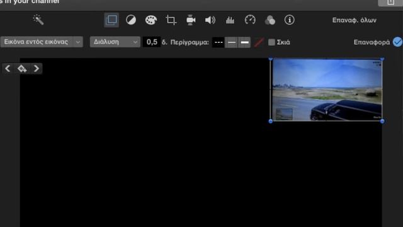Image resolution: width=403 pixels, height=227 pixels.
Task: Open the clip filter and audio effects icon
Action: click(270, 20)
